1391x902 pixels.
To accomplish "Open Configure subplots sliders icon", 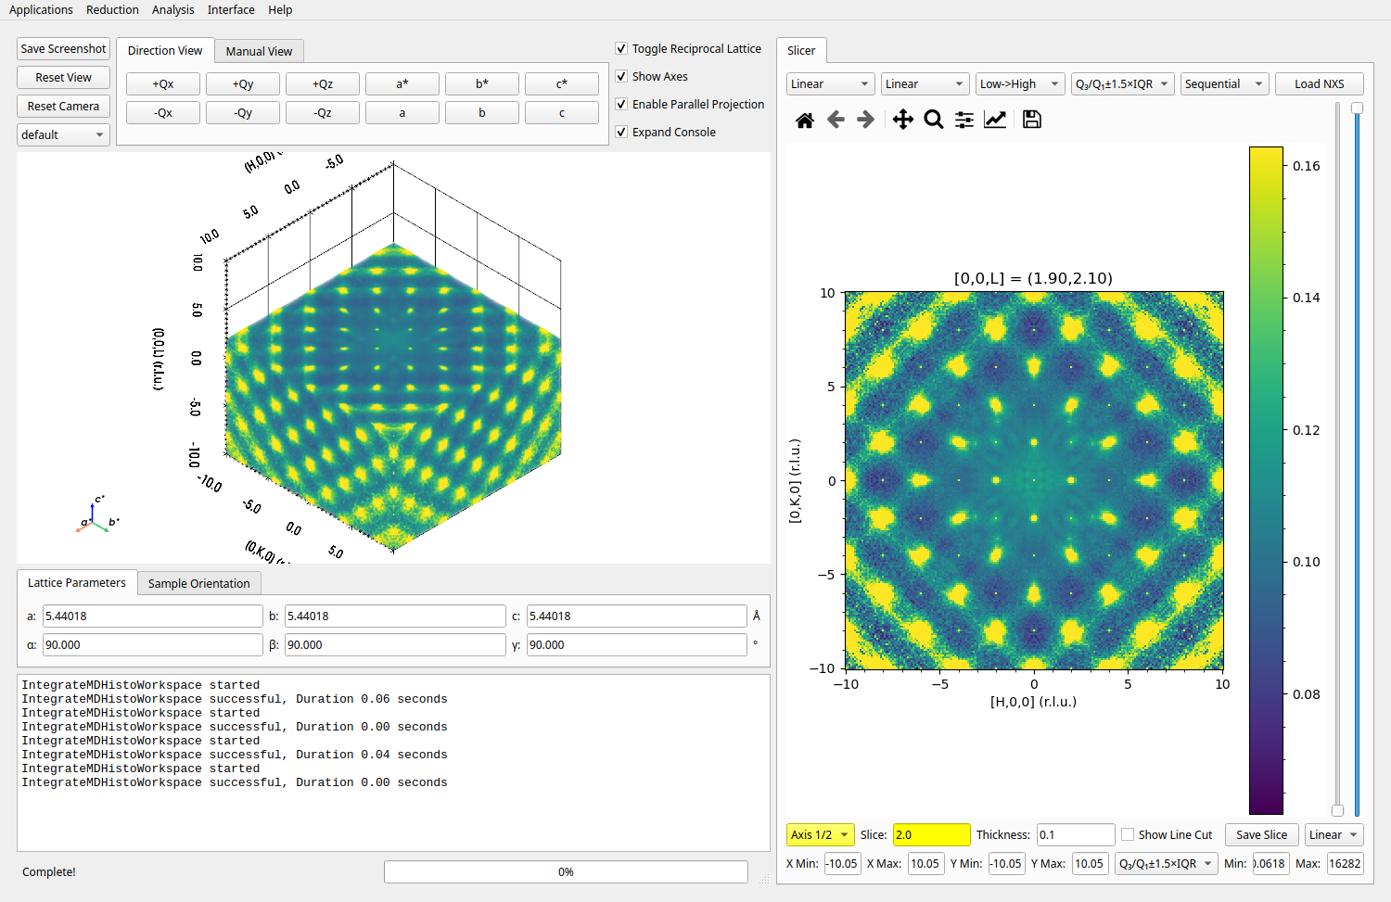I will pyautogui.click(x=964, y=120).
